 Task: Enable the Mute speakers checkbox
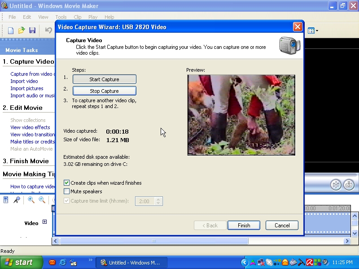[67, 191]
